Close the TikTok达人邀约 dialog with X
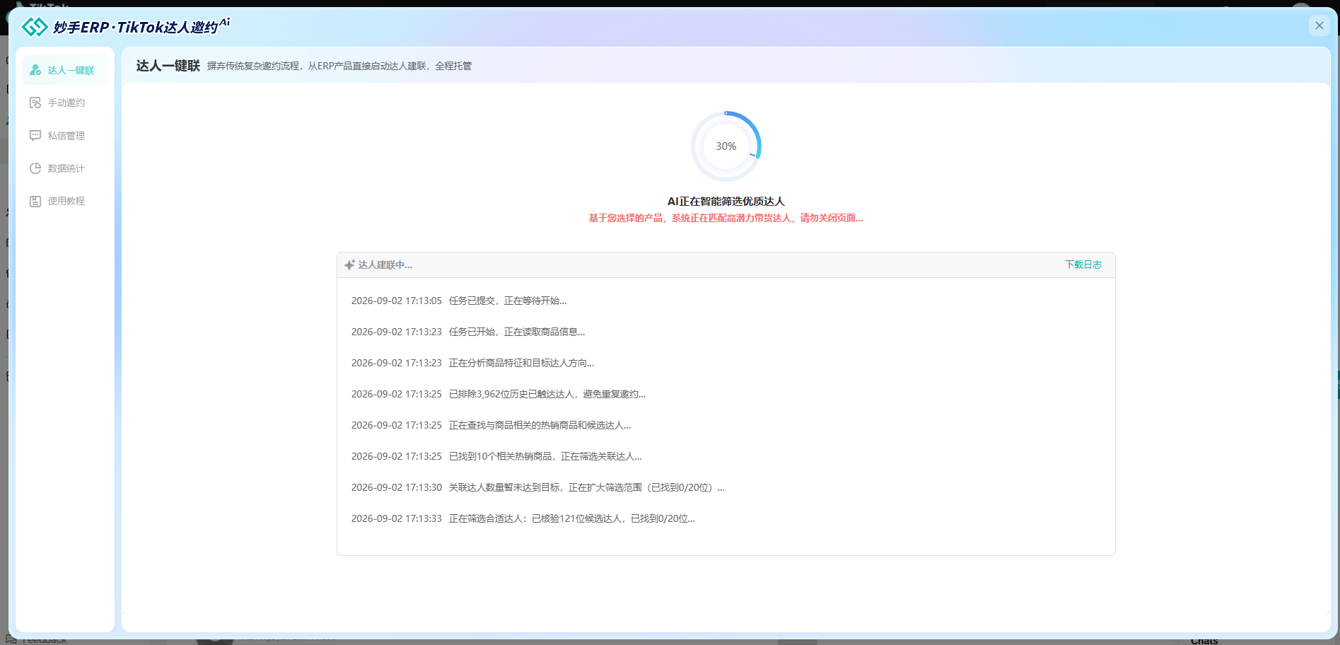Screen dimensions: 1340x645 (x=1319, y=25)
